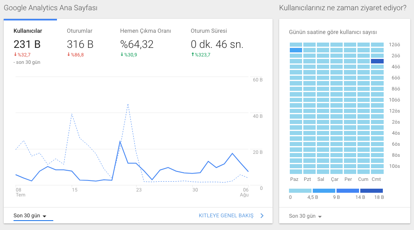Open the KITLEYE GENEL BAKIŞ link
Screen dimensions: 414x230
(226, 216)
